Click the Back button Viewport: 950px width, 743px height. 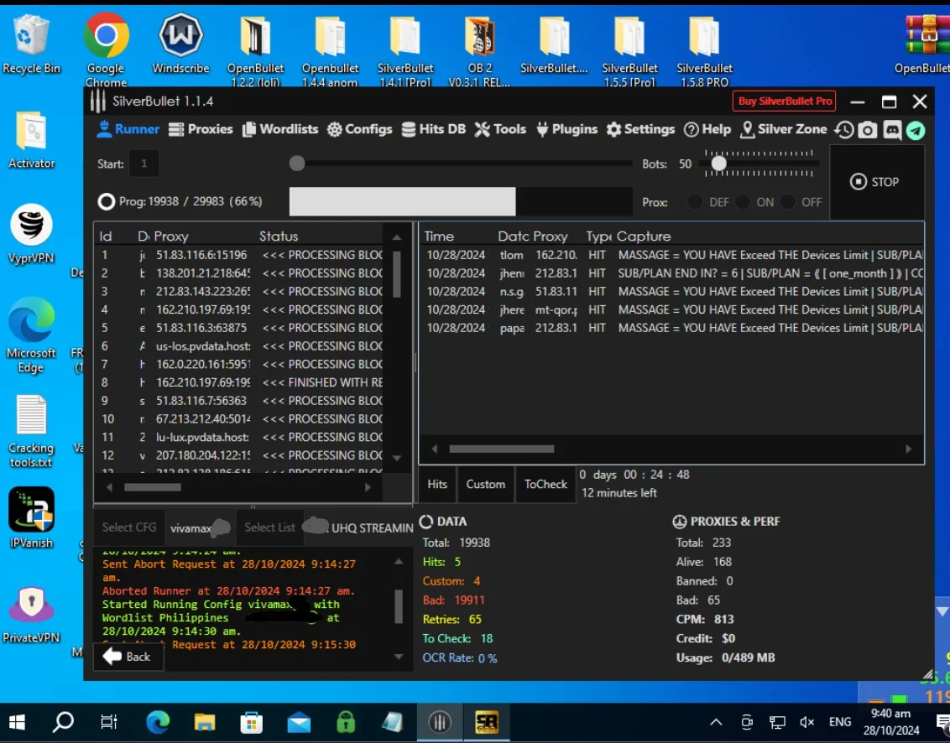pos(128,657)
